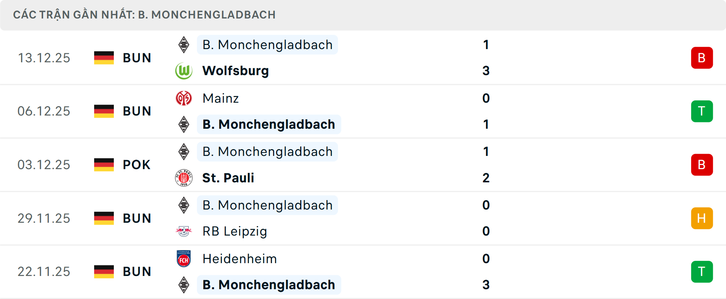Click the RB Leipzig bull logo
The width and height of the screenshot is (726, 299).
tap(184, 231)
